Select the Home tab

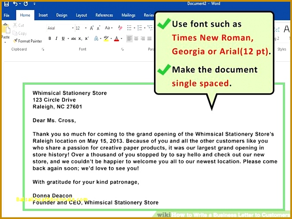pyautogui.click(x=25, y=15)
